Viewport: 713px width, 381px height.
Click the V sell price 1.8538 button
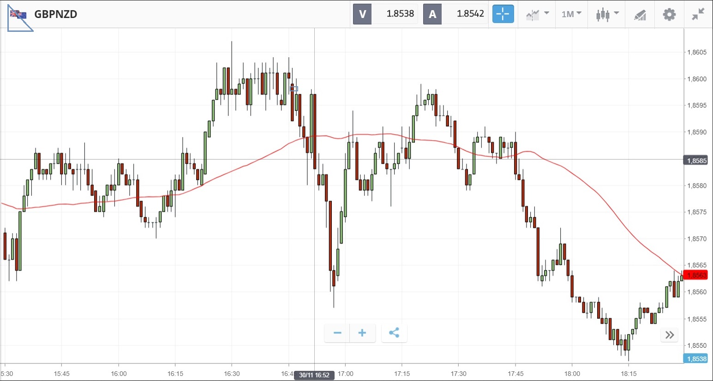[385, 14]
